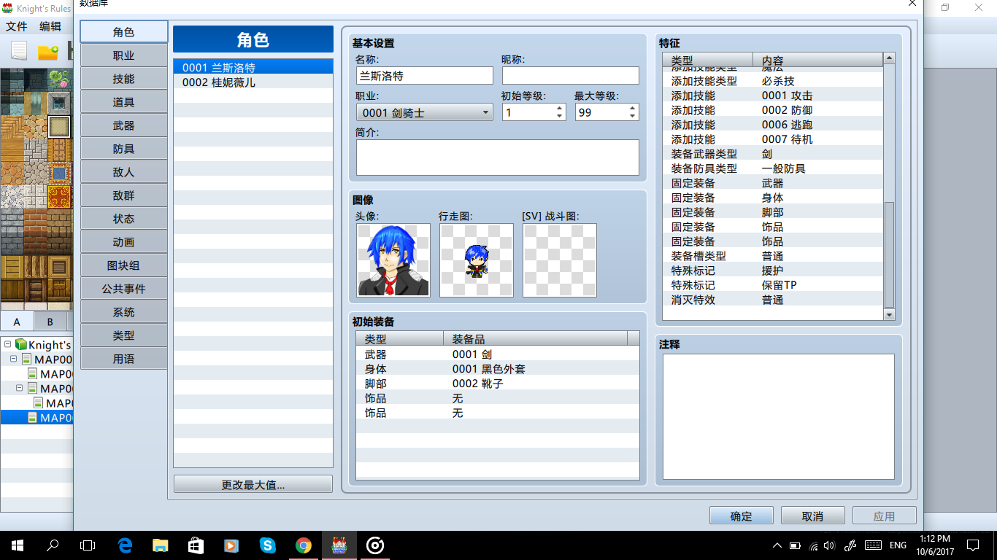Screen dimensions: 997x560
Task: Open the 武器 database tab
Action: [124, 125]
